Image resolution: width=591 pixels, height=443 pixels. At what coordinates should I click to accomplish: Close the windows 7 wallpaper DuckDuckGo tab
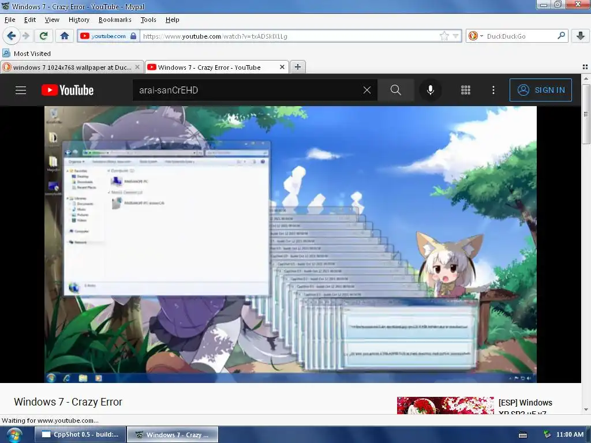click(x=137, y=67)
